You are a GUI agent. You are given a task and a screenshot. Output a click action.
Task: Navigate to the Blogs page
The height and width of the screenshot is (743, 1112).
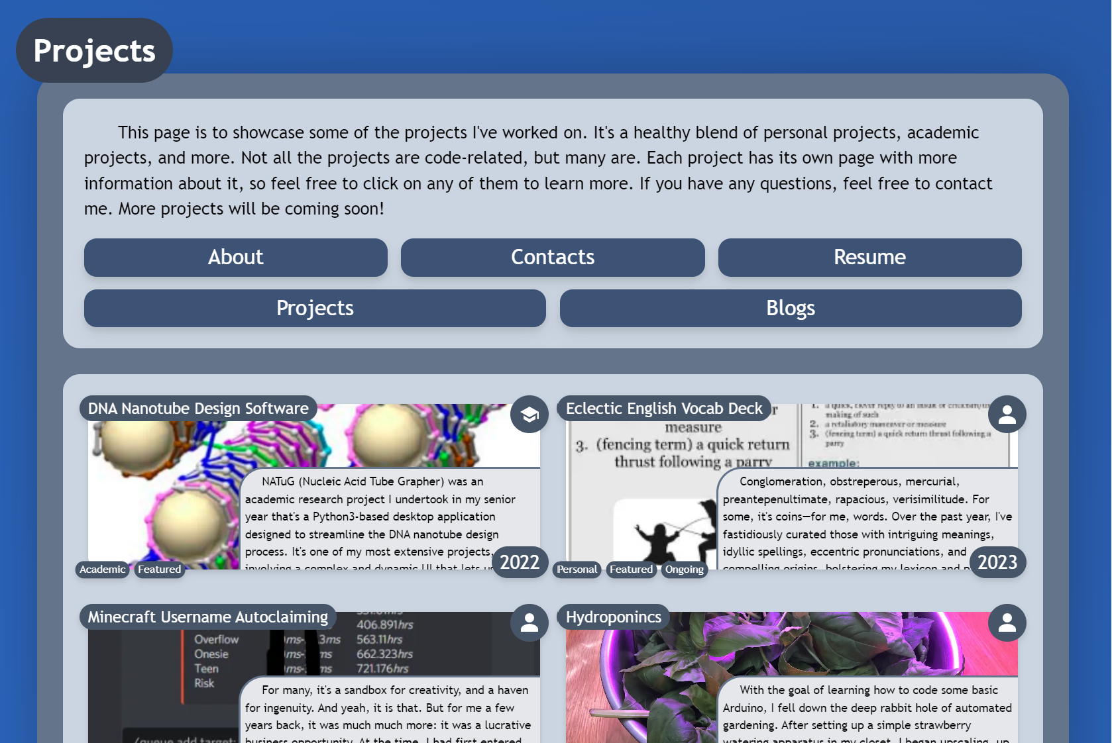click(790, 309)
